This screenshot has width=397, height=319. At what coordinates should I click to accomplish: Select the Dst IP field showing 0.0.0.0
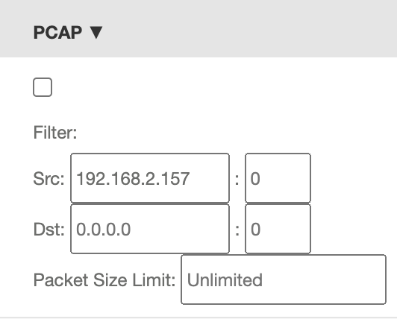point(150,229)
